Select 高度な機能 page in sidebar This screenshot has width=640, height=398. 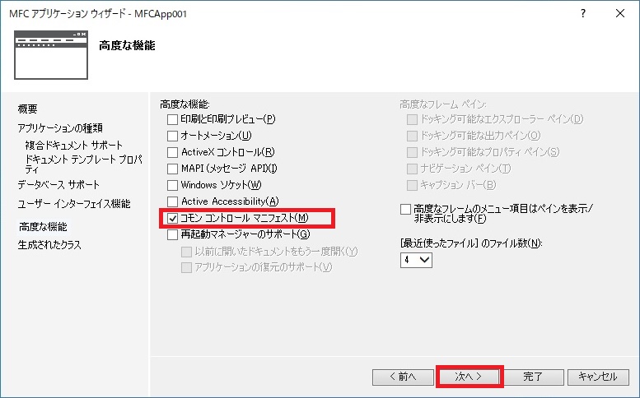coord(44,227)
